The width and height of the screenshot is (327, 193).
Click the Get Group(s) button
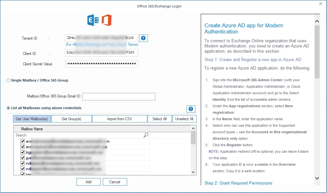72,119
